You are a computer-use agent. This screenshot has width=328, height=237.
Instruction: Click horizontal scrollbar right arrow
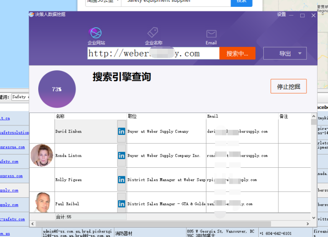[x=307, y=224]
